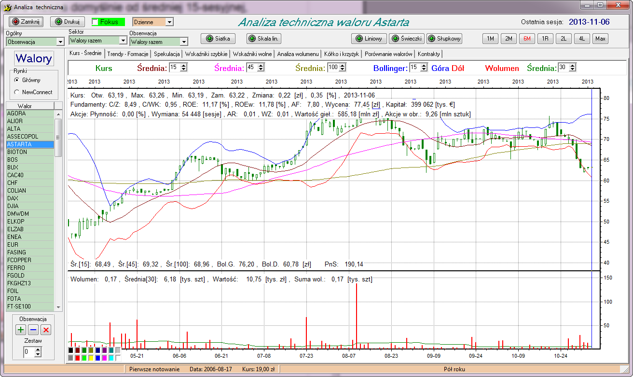Image resolution: width=633 pixels, height=377 pixels.
Task: Pick the dark red maroon swatch
Action: (78, 350)
